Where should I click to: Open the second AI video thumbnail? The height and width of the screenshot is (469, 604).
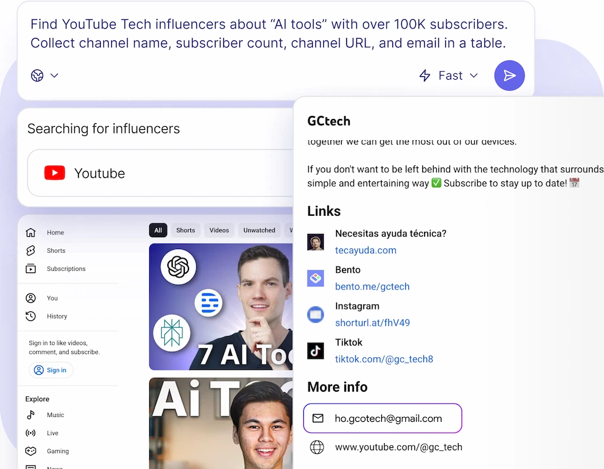(221, 423)
